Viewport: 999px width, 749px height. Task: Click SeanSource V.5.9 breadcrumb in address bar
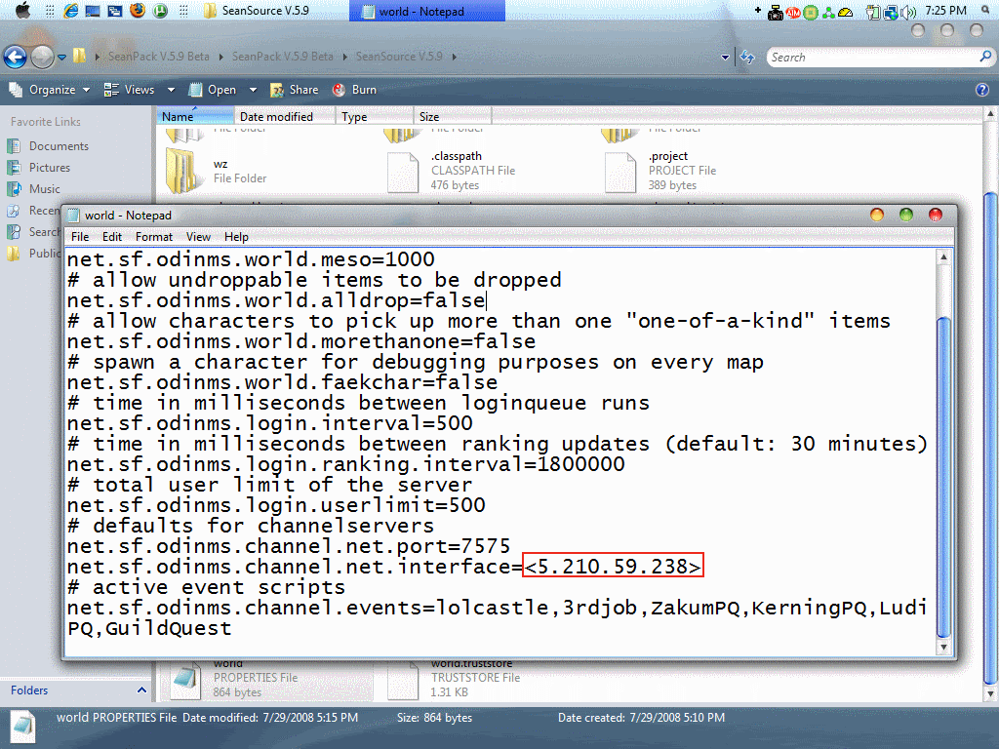point(399,57)
